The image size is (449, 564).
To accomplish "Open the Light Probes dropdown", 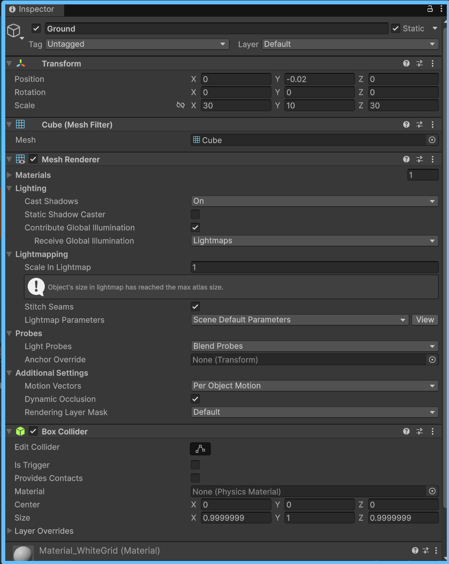I will pos(315,346).
